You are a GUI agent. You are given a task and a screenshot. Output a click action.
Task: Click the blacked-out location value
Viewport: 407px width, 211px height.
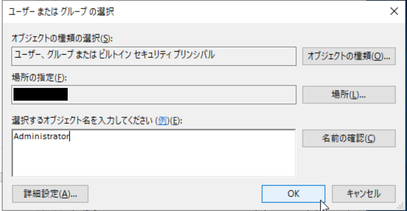(x=41, y=94)
